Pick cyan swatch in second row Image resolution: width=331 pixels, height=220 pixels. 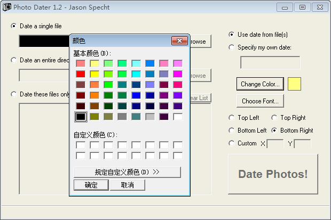(136, 74)
